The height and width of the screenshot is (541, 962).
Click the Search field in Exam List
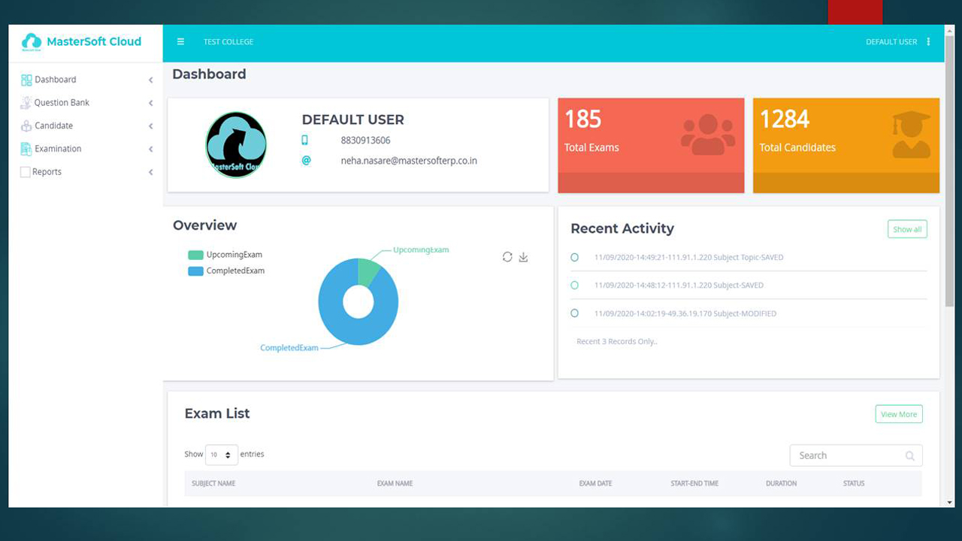click(x=846, y=455)
